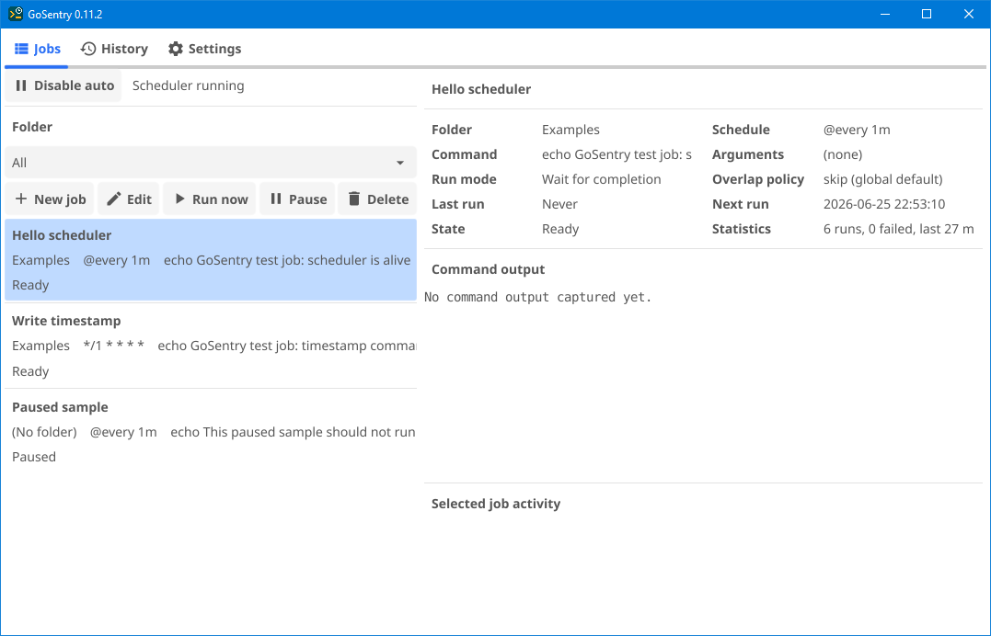Click the Folder value Examples in details
991x636 pixels.
coord(570,130)
